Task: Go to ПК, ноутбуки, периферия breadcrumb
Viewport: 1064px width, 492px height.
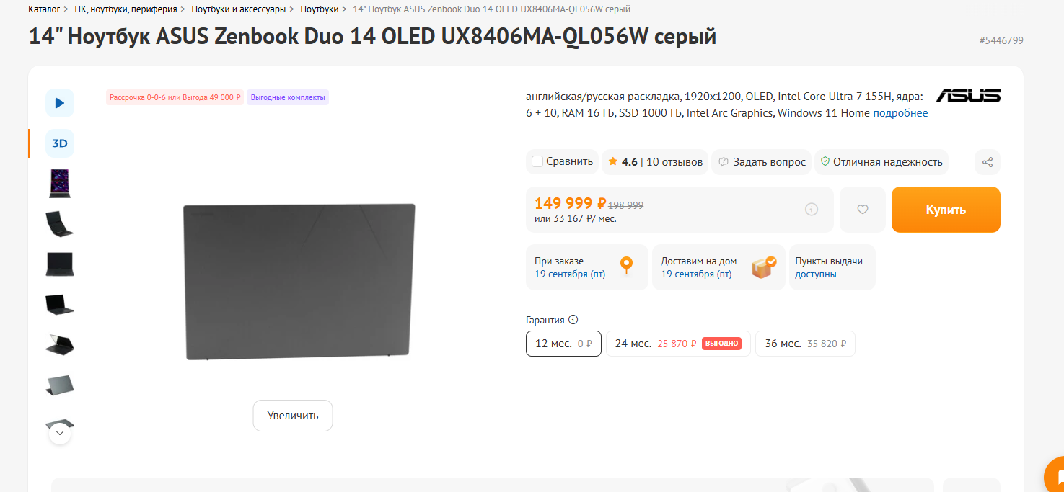Action: tap(126, 9)
